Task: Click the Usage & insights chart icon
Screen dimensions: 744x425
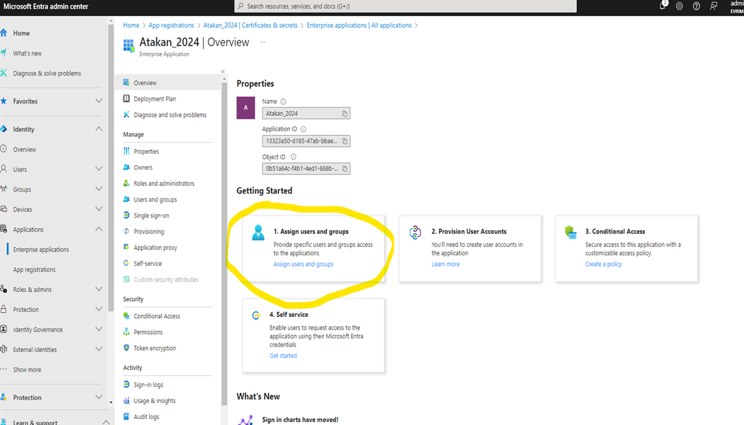Action: pos(126,400)
